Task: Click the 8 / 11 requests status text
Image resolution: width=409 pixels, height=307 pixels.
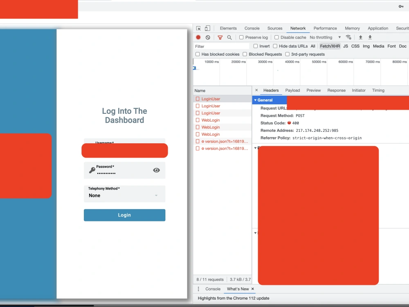Action: [210, 279]
